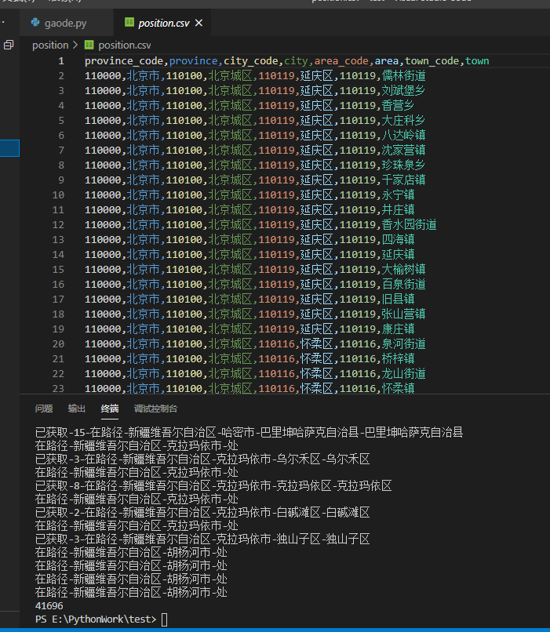Click terminal line with 白碱滩区
The width and height of the screenshot is (550, 632).
point(202,512)
